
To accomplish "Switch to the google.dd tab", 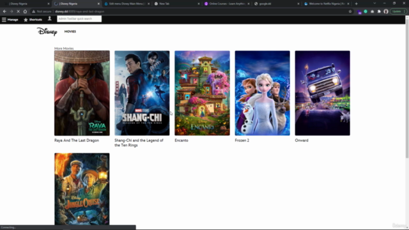I will click(x=277, y=4).
